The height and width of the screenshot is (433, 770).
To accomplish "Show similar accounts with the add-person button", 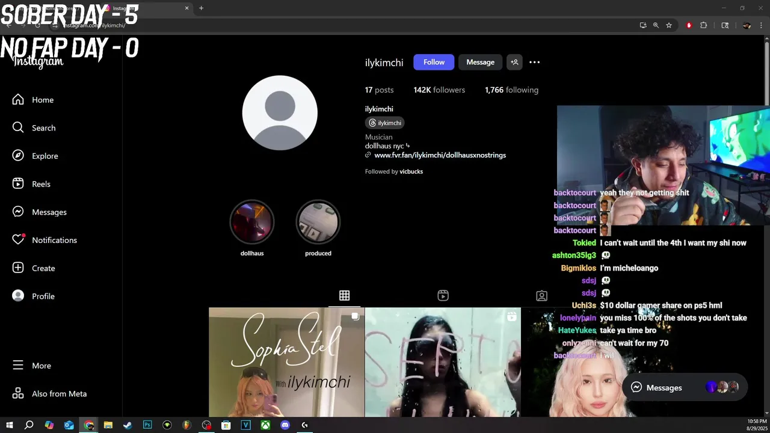I will tap(514, 62).
